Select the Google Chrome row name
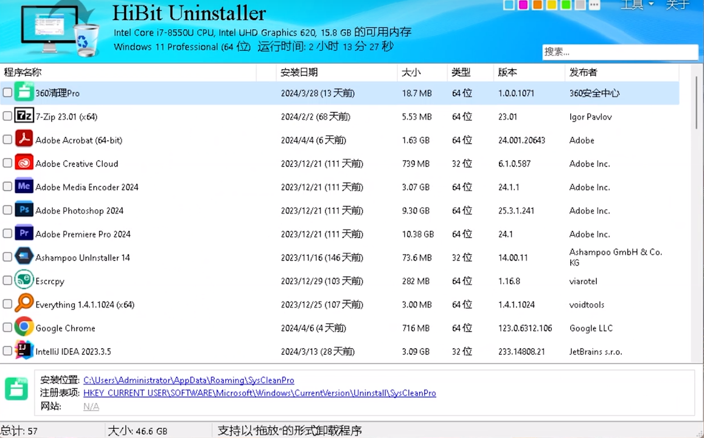This screenshot has width=704, height=438. point(65,328)
